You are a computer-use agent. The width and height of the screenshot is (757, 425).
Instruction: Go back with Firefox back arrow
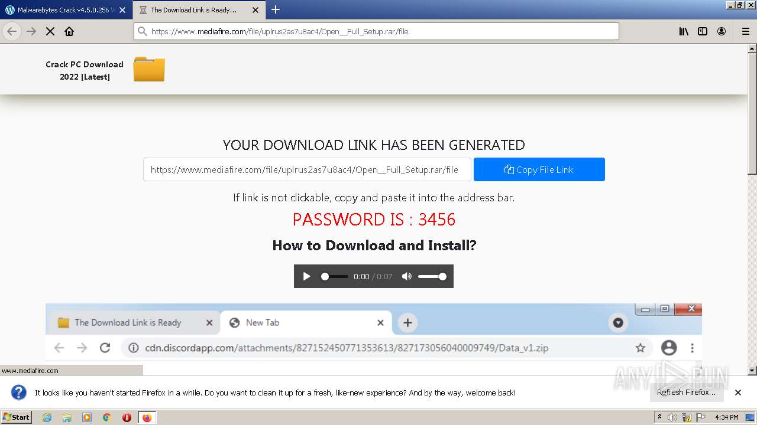point(12,31)
